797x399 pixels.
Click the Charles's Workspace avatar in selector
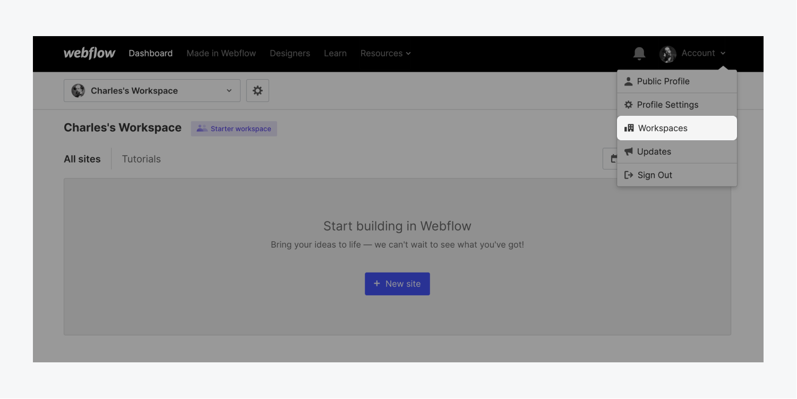(x=78, y=91)
